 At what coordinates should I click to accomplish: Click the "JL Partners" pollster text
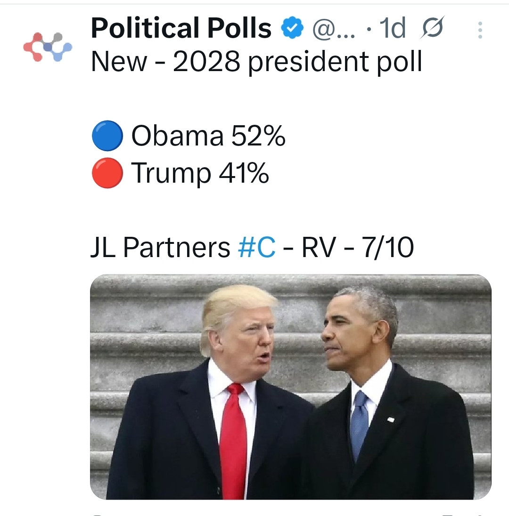(x=160, y=247)
